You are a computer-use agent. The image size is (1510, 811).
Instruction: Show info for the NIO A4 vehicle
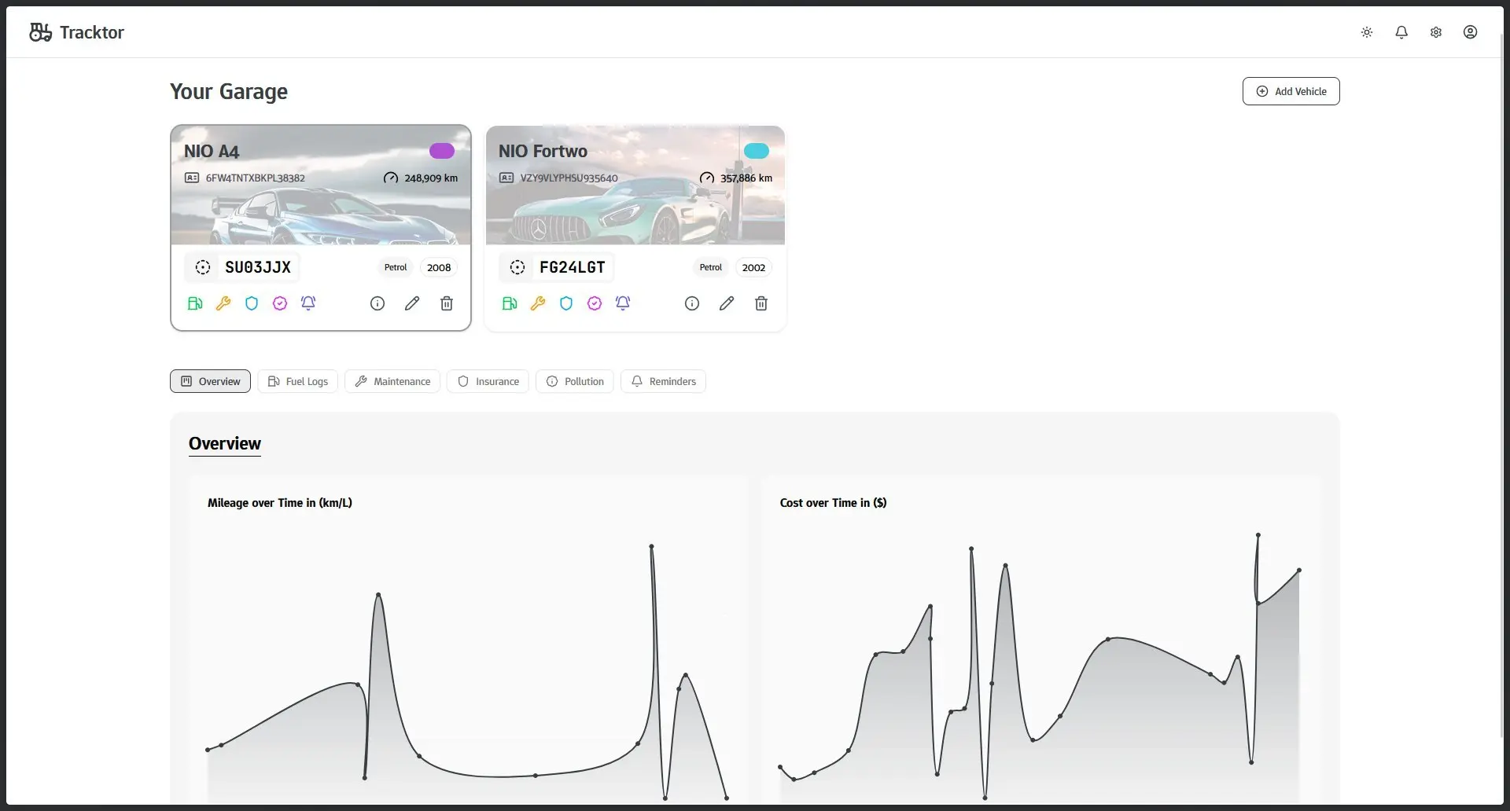pyautogui.click(x=377, y=303)
